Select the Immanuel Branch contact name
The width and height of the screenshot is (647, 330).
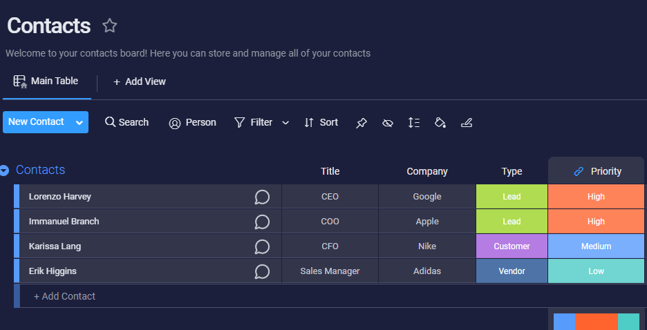(64, 221)
